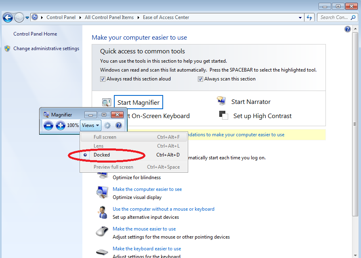The height and width of the screenshot is (258, 361).
Task: Expand the arrow after All Control Panel Items
Action: click(x=139, y=17)
